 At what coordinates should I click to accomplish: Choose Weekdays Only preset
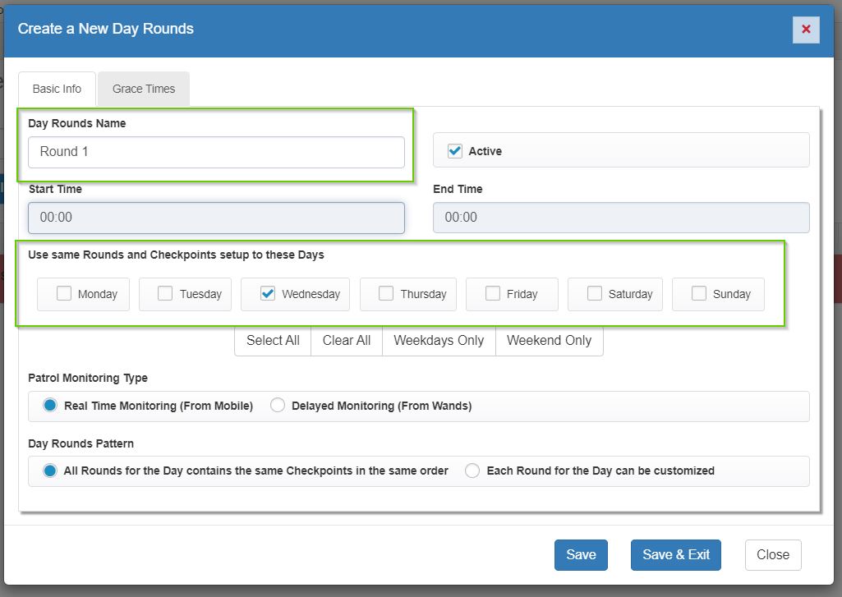click(x=439, y=341)
